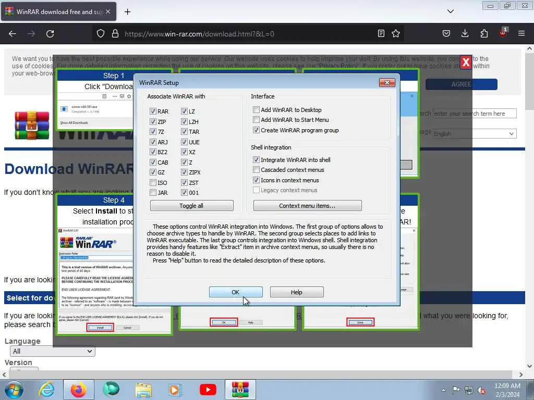Switch to WinRAR taskbar item
This screenshot has height=400, width=534.
pos(240,390)
